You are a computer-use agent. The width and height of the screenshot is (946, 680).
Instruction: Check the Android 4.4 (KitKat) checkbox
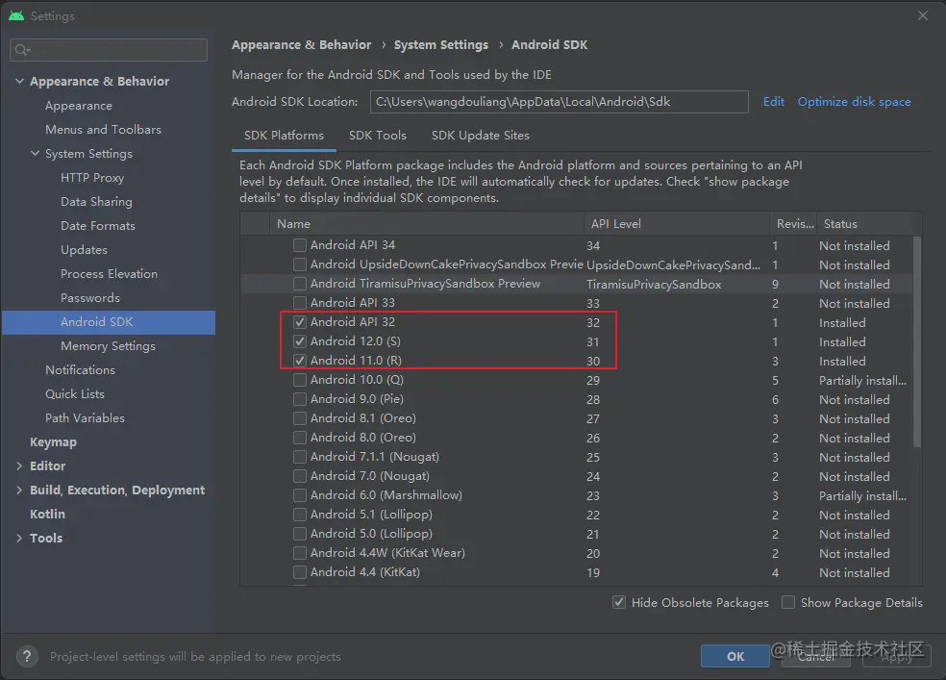pos(299,572)
